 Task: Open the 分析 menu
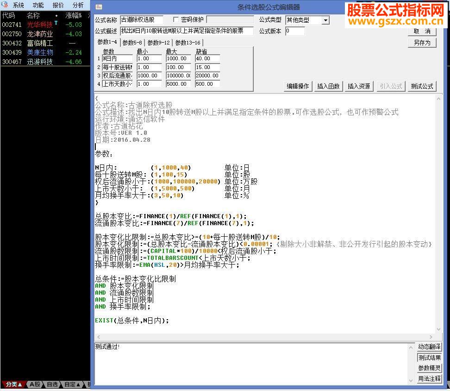pos(78,5)
